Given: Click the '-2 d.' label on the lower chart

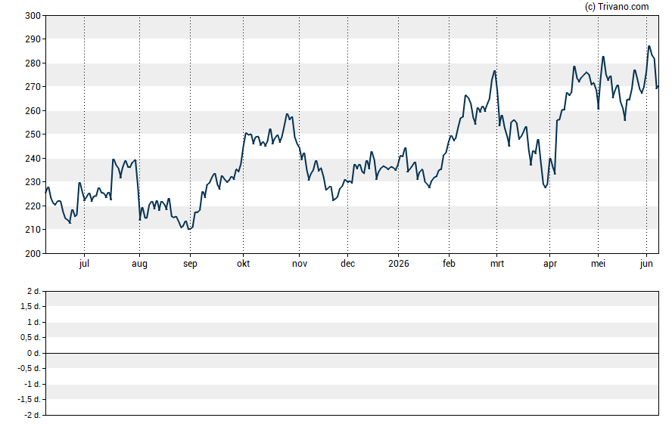Looking at the screenshot, I should (32, 415).
